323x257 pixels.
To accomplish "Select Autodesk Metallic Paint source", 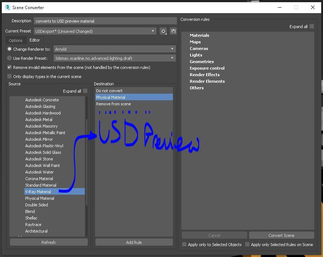I will click(45, 133).
